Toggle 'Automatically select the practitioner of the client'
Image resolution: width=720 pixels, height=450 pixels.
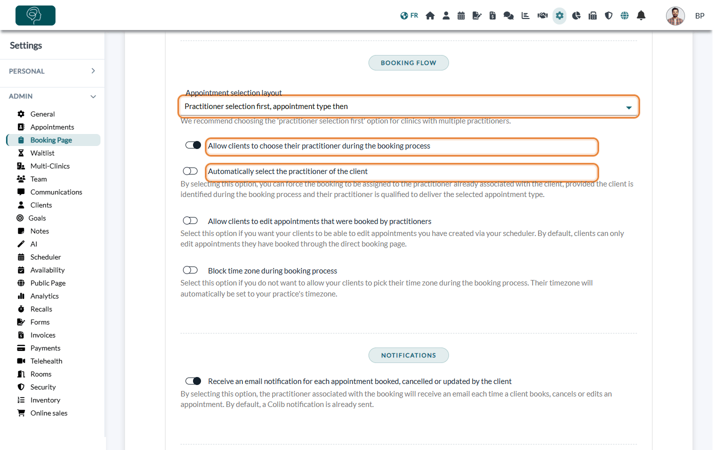(190, 171)
